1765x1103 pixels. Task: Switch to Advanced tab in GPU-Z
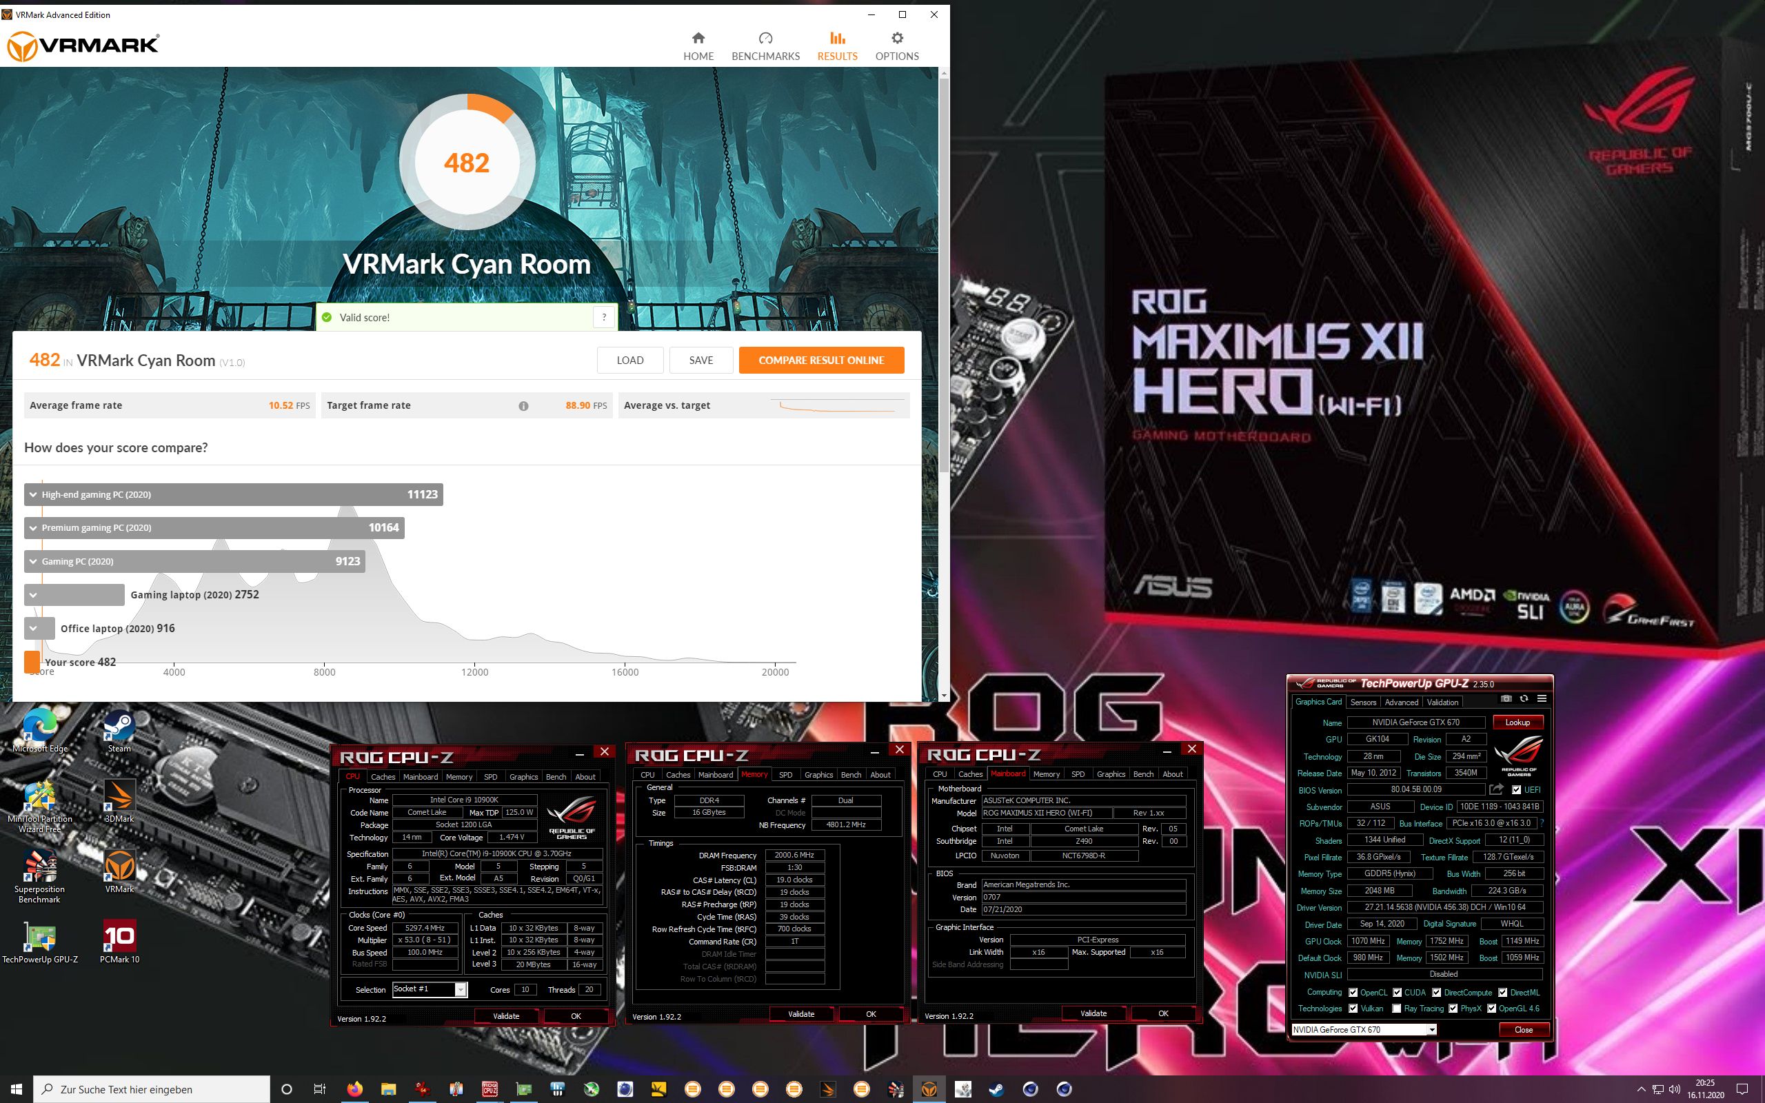pos(1401,702)
